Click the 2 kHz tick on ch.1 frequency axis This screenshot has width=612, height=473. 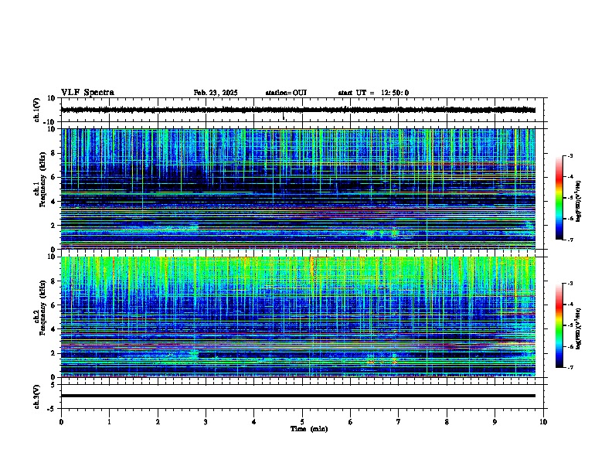click(53, 226)
